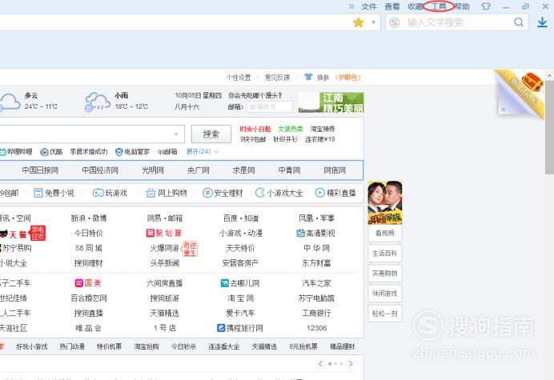Image resolution: width=554 pixels, height=380 pixels.
Task: Click the vertical page scrollbar thumb
Action: tap(549, 126)
